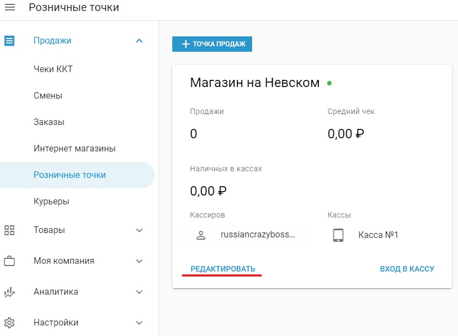Expand the Аналитика section chevron
This screenshot has width=458, height=336.
pos(139,292)
